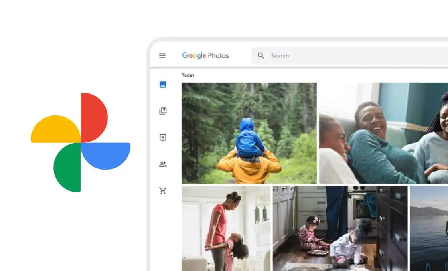Screen dimensions: 448x271
Task: Open the hamburger main menu
Action: pos(162,56)
